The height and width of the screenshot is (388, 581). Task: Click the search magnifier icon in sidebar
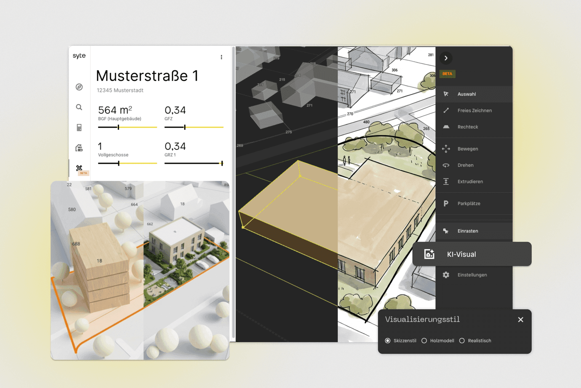pyautogui.click(x=79, y=107)
